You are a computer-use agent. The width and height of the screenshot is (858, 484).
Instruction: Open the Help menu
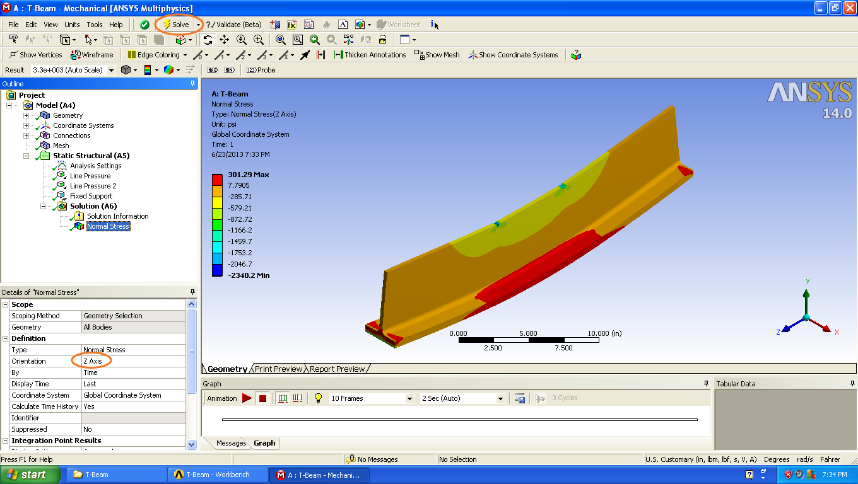(x=116, y=25)
